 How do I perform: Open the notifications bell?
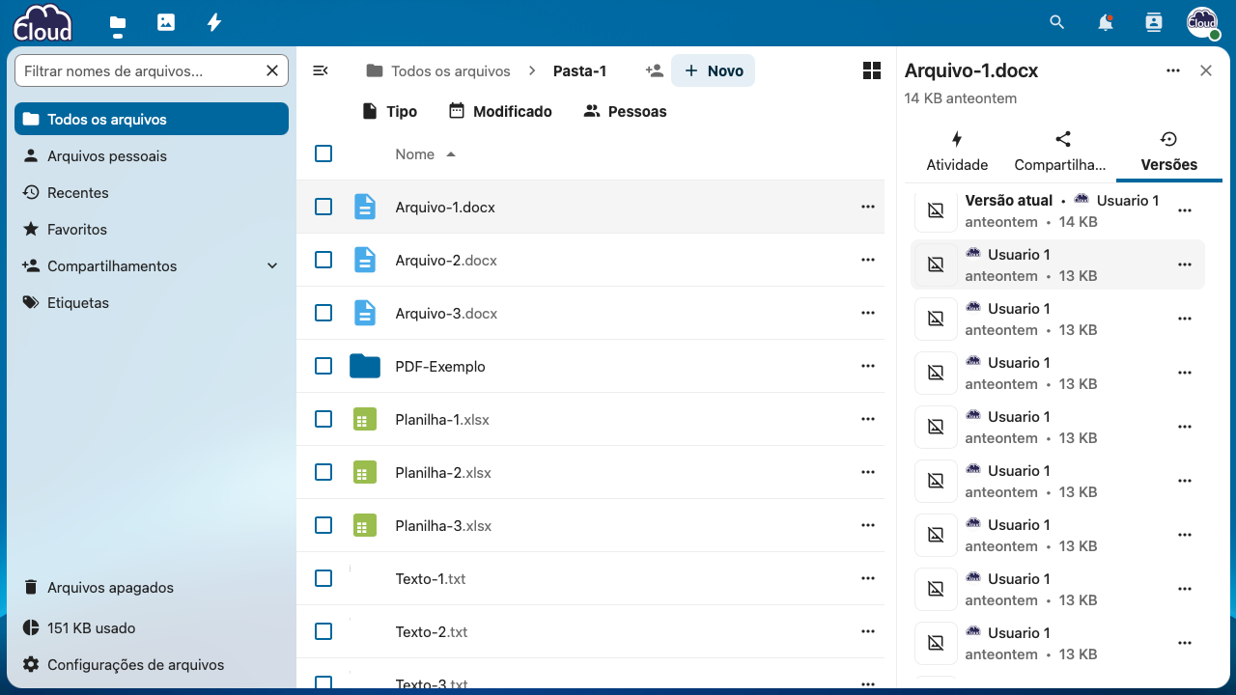tap(1106, 22)
